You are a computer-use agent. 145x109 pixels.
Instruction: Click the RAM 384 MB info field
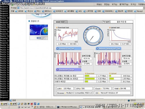(x=122, y=88)
